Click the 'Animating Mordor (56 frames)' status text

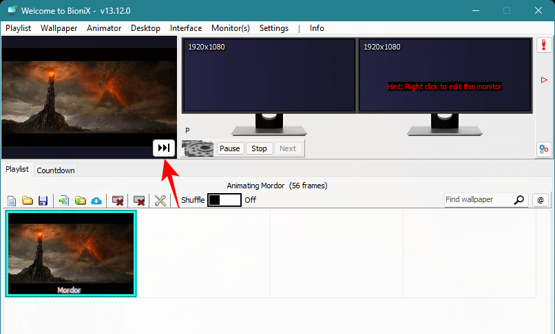[x=277, y=186]
